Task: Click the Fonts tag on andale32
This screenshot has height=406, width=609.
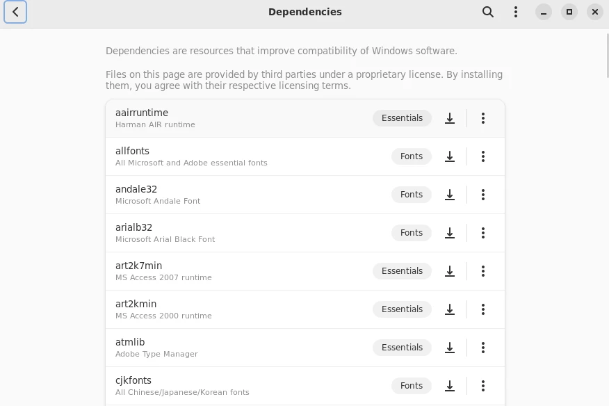Action: click(x=412, y=195)
